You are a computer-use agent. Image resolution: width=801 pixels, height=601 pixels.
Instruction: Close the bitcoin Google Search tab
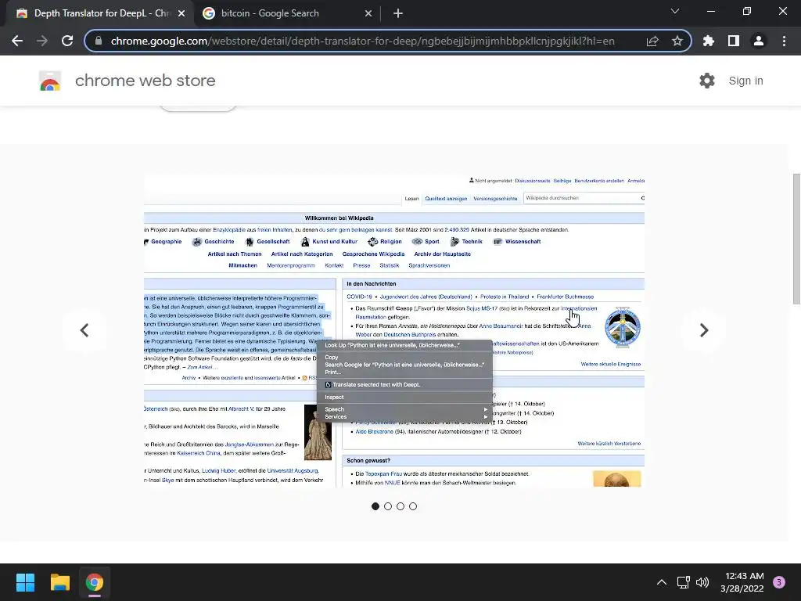[x=368, y=13]
